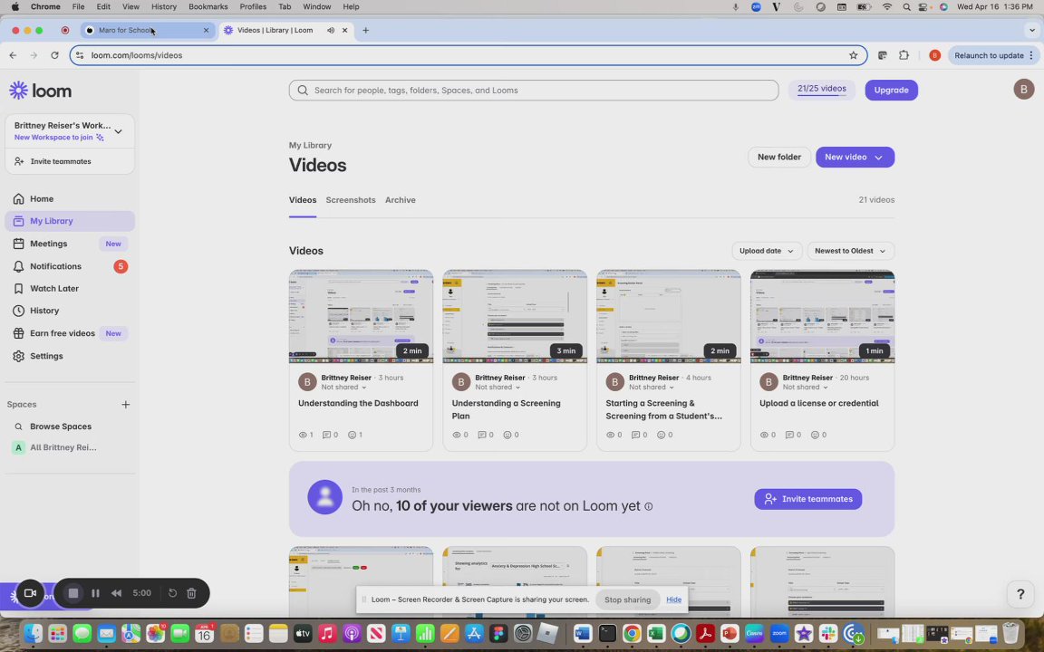Change sharing on Starting a Screening video

coord(652,388)
